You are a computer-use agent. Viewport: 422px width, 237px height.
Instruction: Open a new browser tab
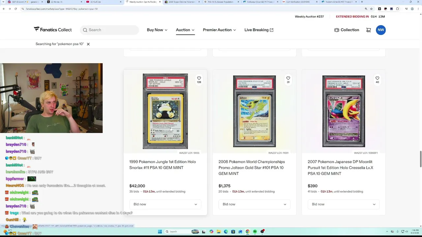pos(362,2)
